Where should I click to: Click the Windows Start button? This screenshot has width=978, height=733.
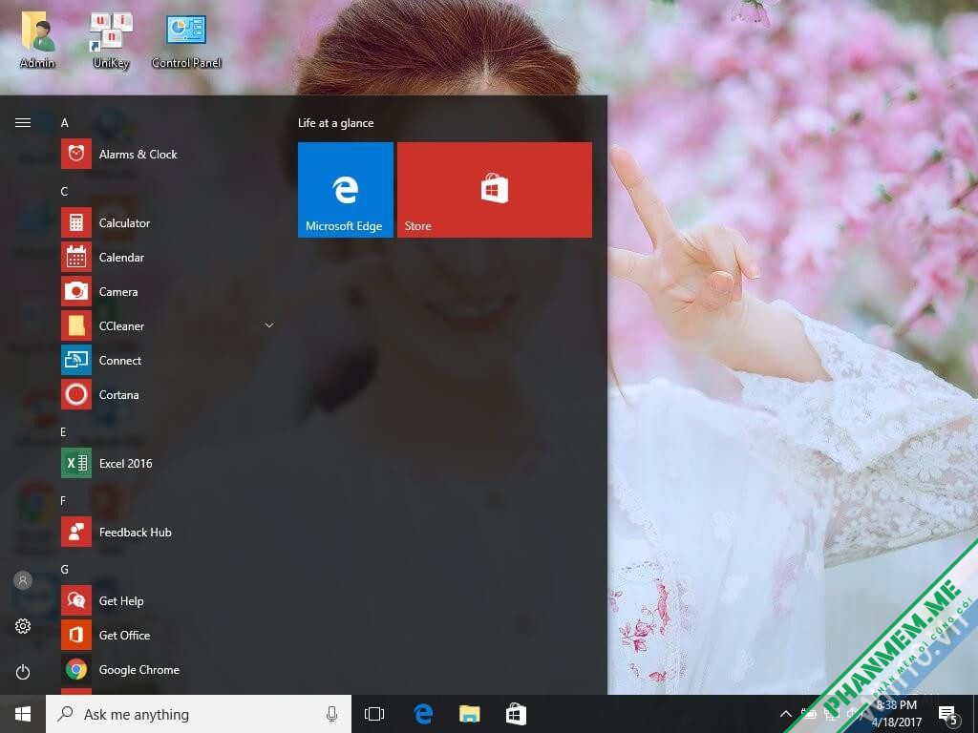coord(23,714)
